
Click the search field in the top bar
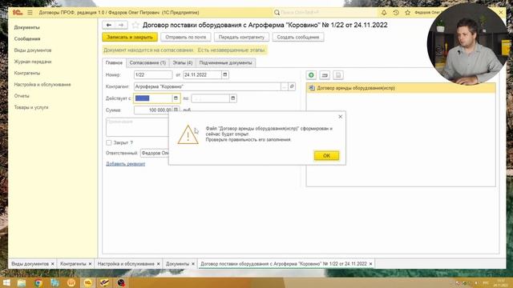(325, 13)
